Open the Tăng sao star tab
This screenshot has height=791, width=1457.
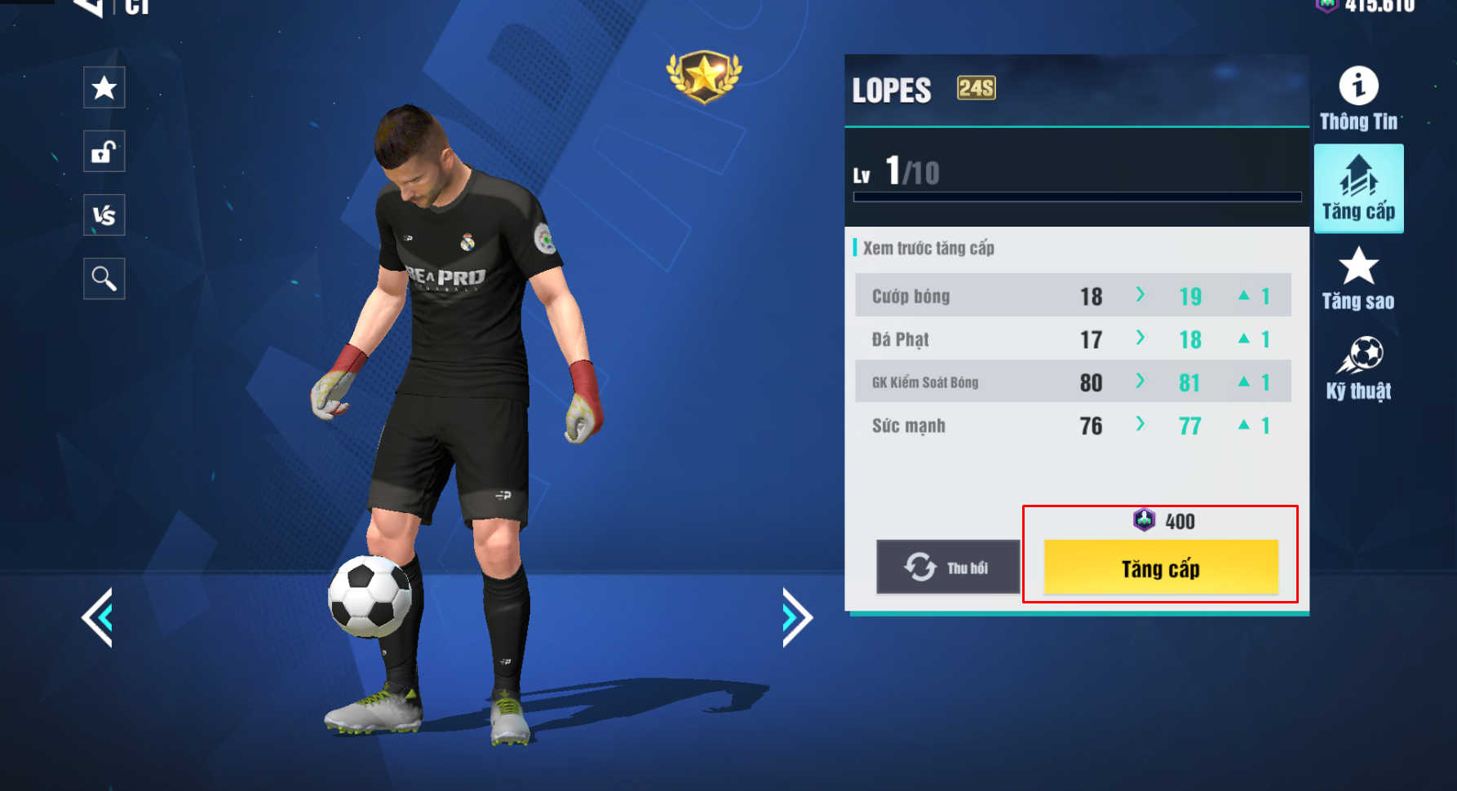1358,279
